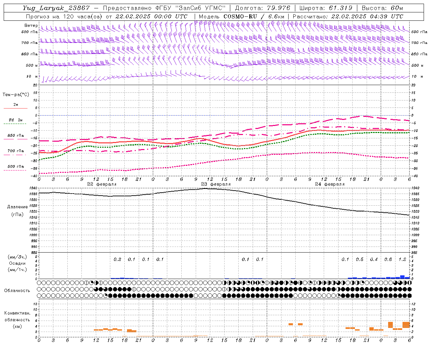Click the 0.2 precipitation amount value

(x=117, y=259)
